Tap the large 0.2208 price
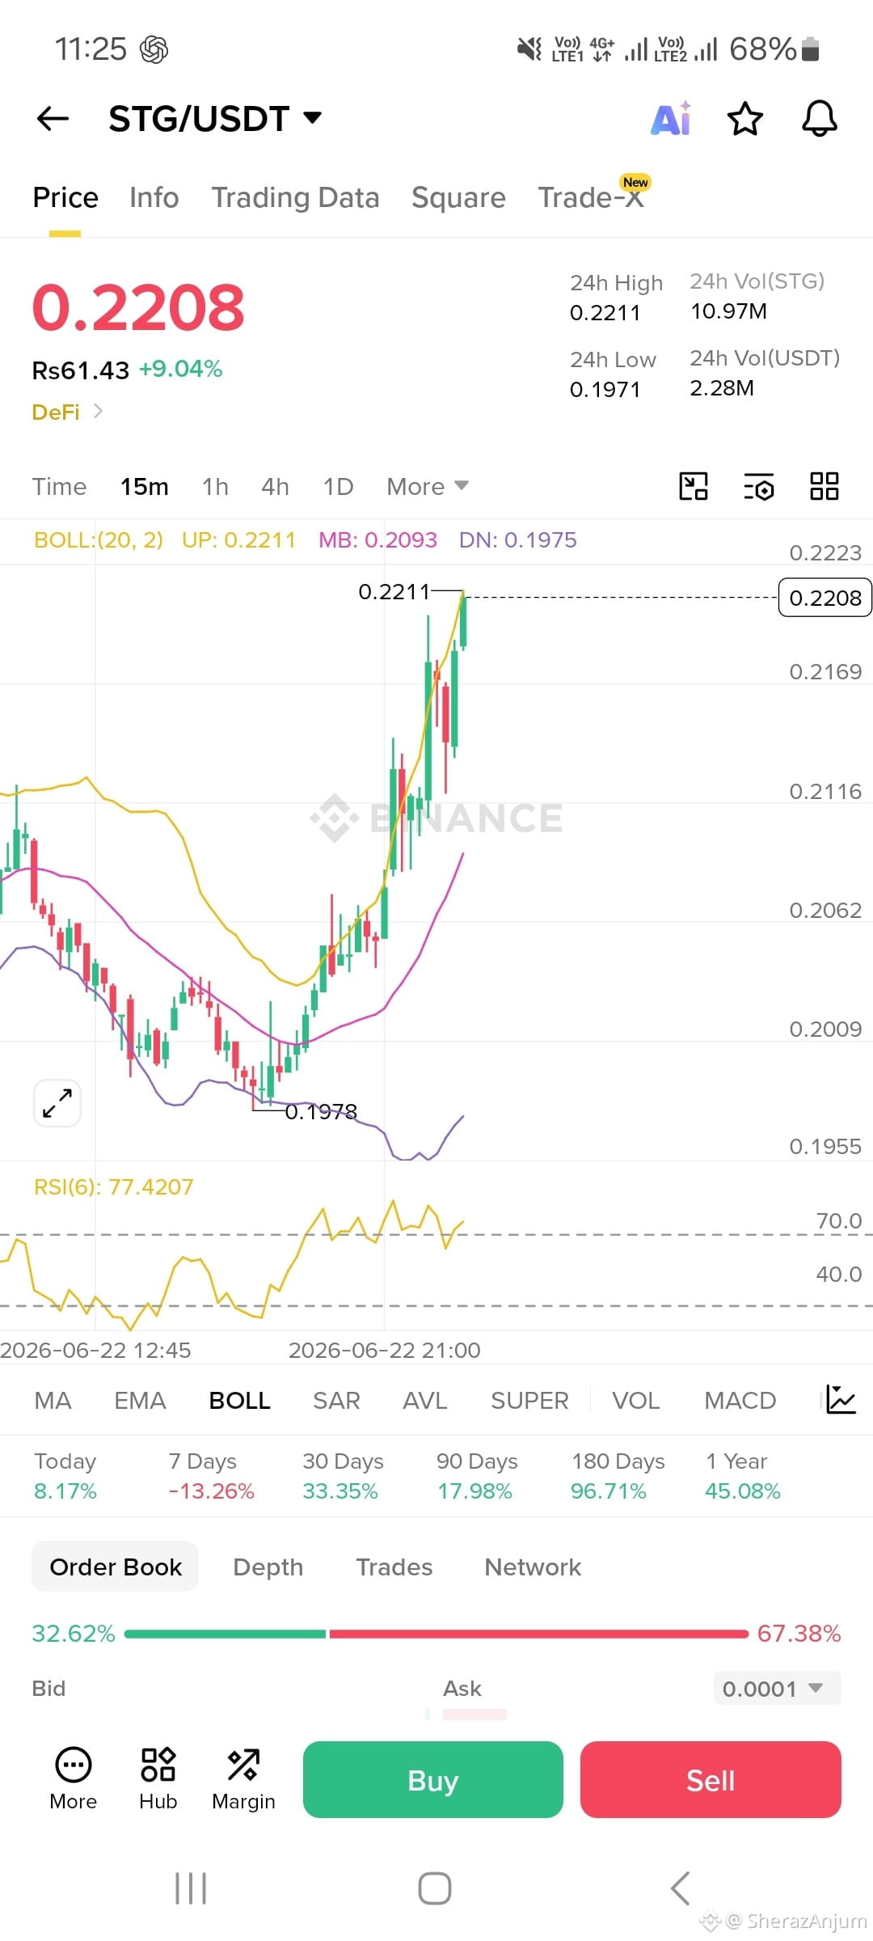Screen dimensions: 873x1941 tap(138, 307)
